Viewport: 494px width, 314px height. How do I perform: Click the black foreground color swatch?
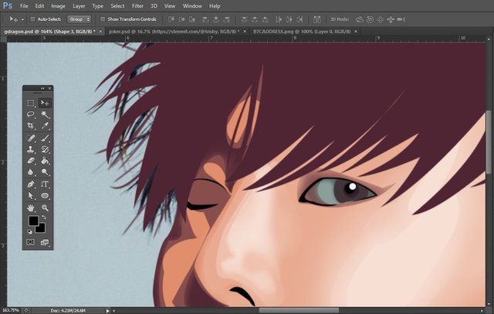pos(33,221)
